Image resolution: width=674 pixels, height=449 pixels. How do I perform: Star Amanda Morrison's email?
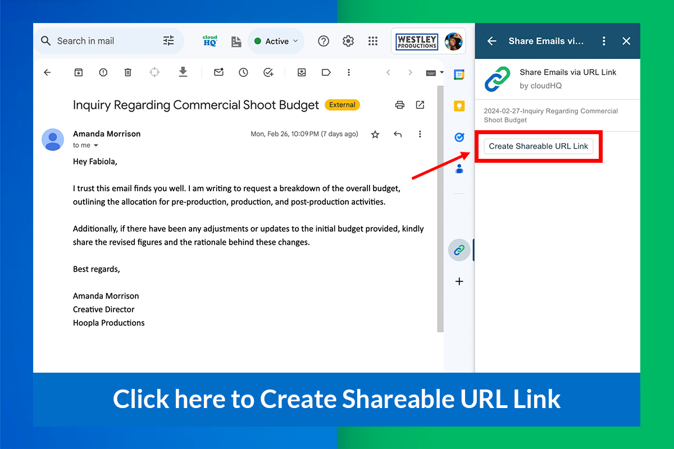[x=375, y=134]
